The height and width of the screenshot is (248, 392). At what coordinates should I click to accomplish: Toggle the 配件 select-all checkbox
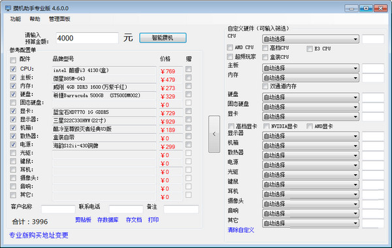click(x=13, y=60)
